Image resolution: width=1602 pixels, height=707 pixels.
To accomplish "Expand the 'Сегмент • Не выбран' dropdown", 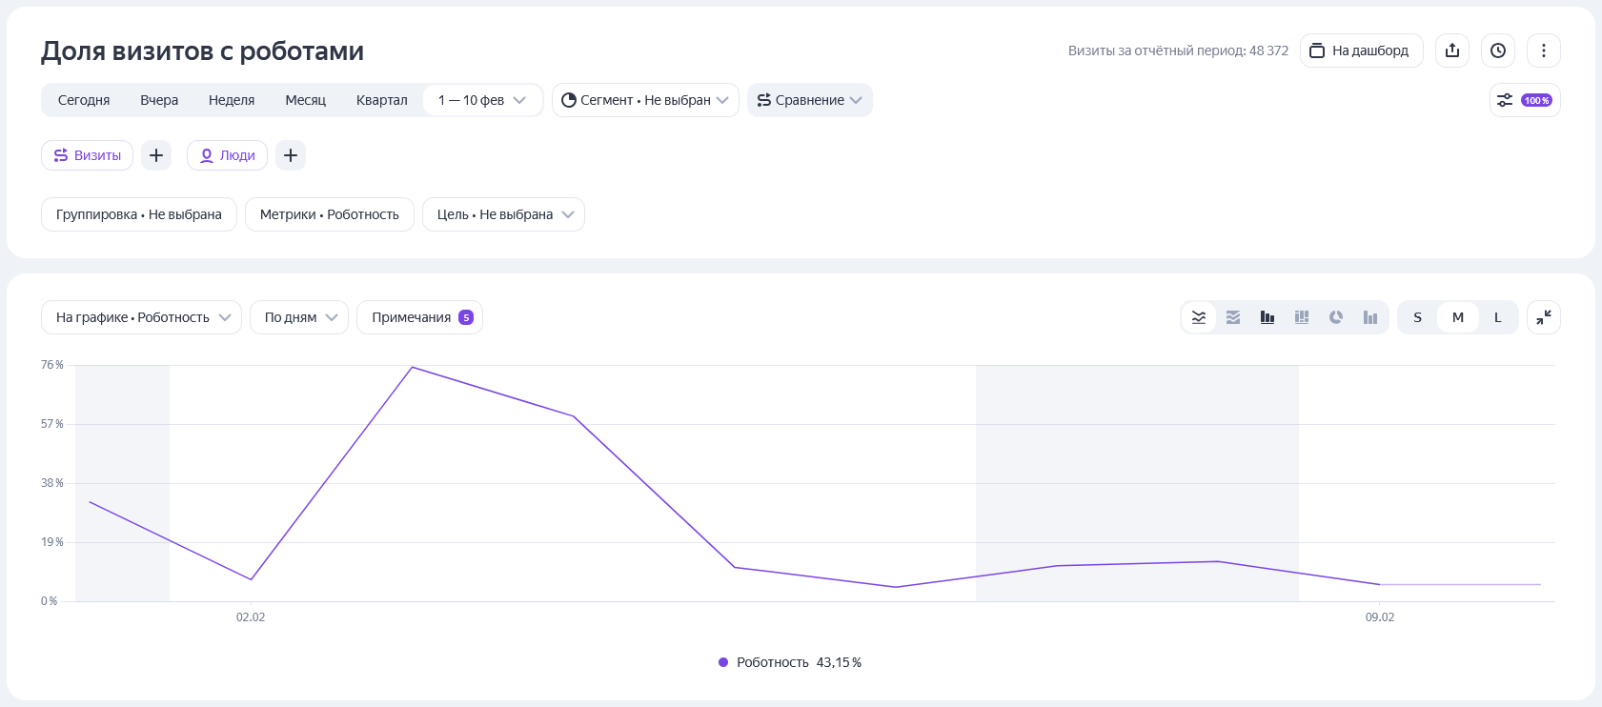I will click(645, 100).
